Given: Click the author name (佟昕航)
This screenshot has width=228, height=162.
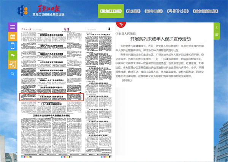Looking at the screenshot, I should pos(127,80).
